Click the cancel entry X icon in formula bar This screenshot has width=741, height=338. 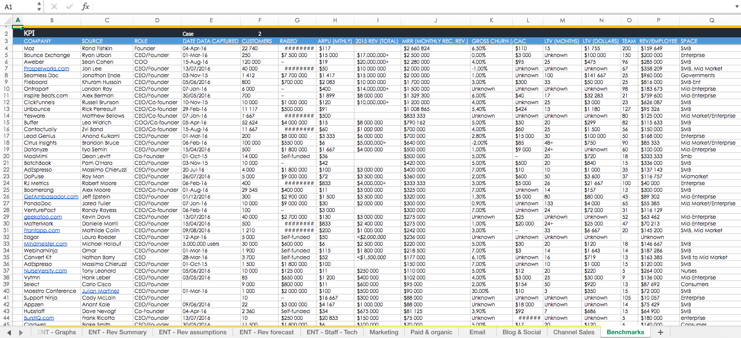[55, 7]
